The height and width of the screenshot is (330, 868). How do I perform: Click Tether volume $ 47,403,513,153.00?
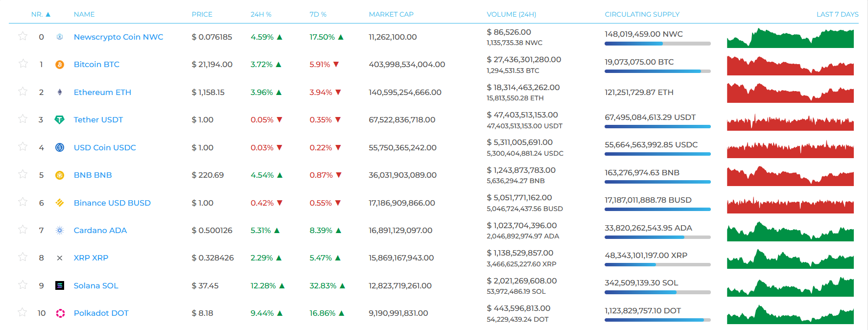522,115
